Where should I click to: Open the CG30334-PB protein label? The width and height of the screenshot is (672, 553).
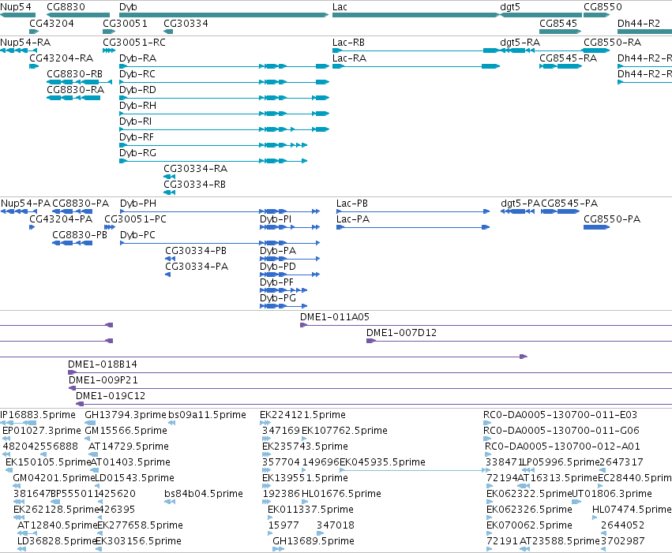[x=196, y=251]
